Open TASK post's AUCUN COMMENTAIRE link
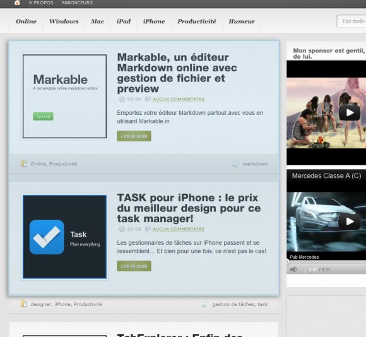 tap(179, 229)
